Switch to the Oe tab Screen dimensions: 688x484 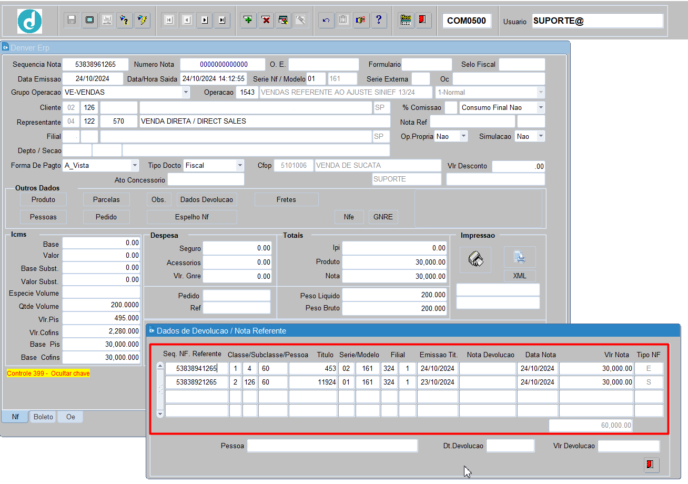coord(70,417)
